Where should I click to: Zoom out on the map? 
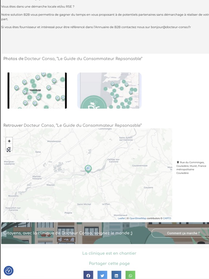[x=9, y=147]
